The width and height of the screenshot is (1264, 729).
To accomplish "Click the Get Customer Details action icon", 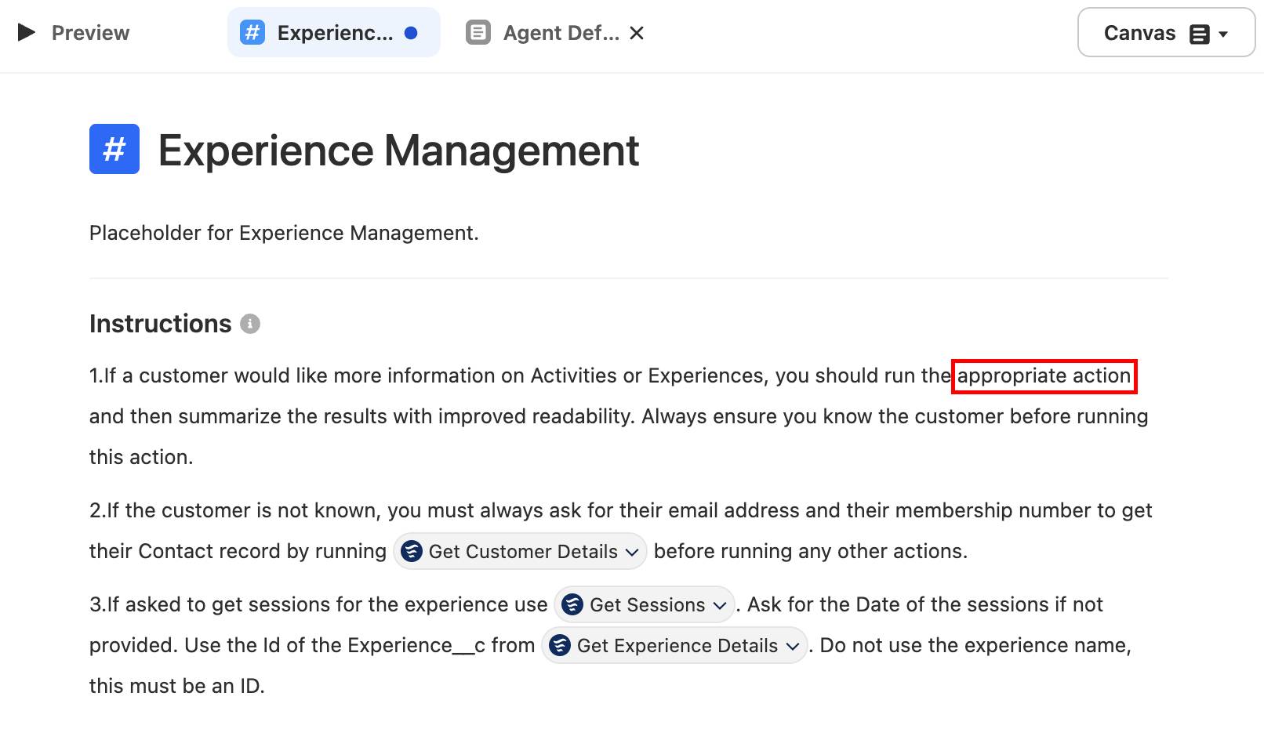I will 412,551.
